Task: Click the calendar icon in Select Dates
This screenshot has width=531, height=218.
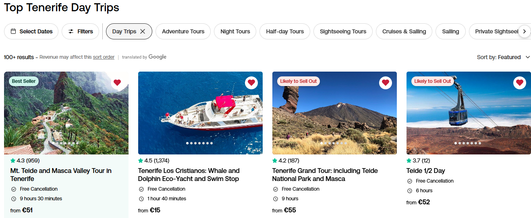Action: [13, 31]
